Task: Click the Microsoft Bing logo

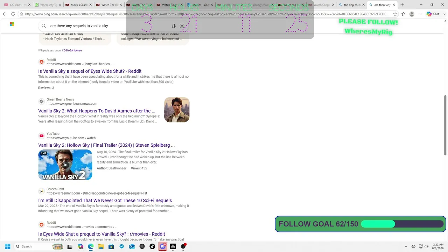Action: click(x=12, y=24)
